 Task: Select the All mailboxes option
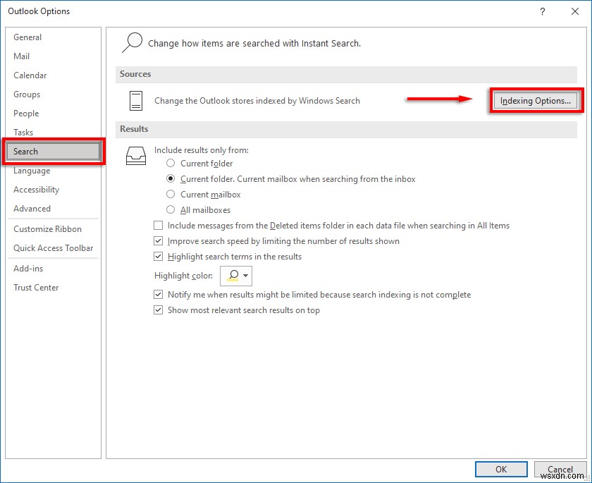[170, 209]
